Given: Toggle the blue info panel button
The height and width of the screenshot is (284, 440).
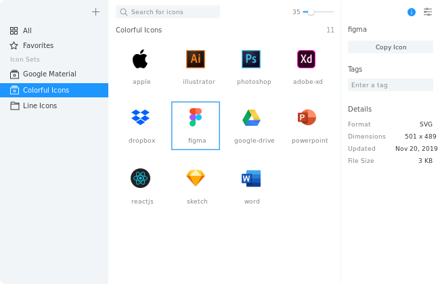Looking at the screenshot, I should (412, 12).
